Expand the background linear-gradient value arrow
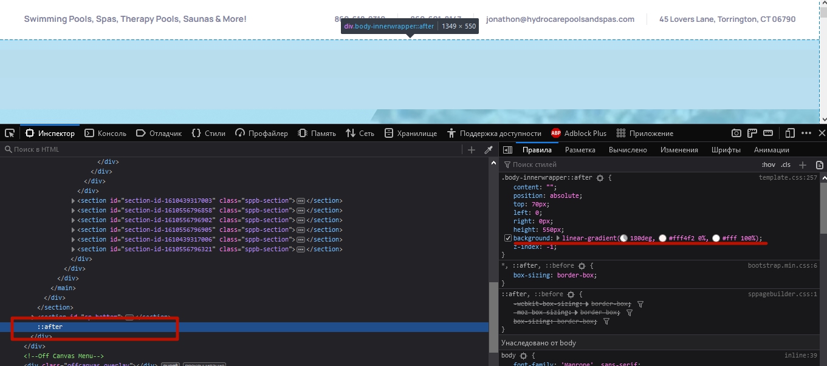 558,239
